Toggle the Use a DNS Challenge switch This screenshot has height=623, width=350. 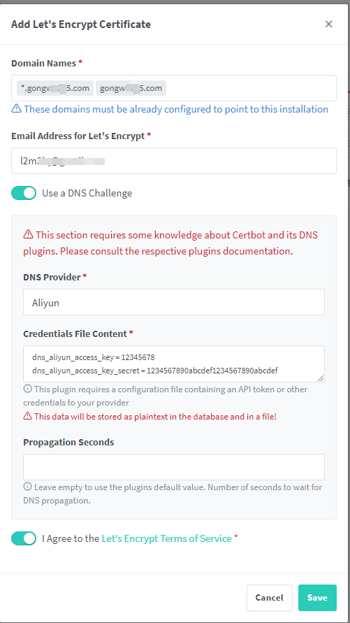click(x=24, y=193)
